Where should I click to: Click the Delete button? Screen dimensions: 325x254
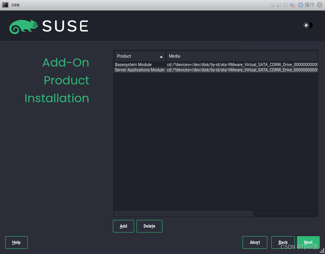[149, 226]
